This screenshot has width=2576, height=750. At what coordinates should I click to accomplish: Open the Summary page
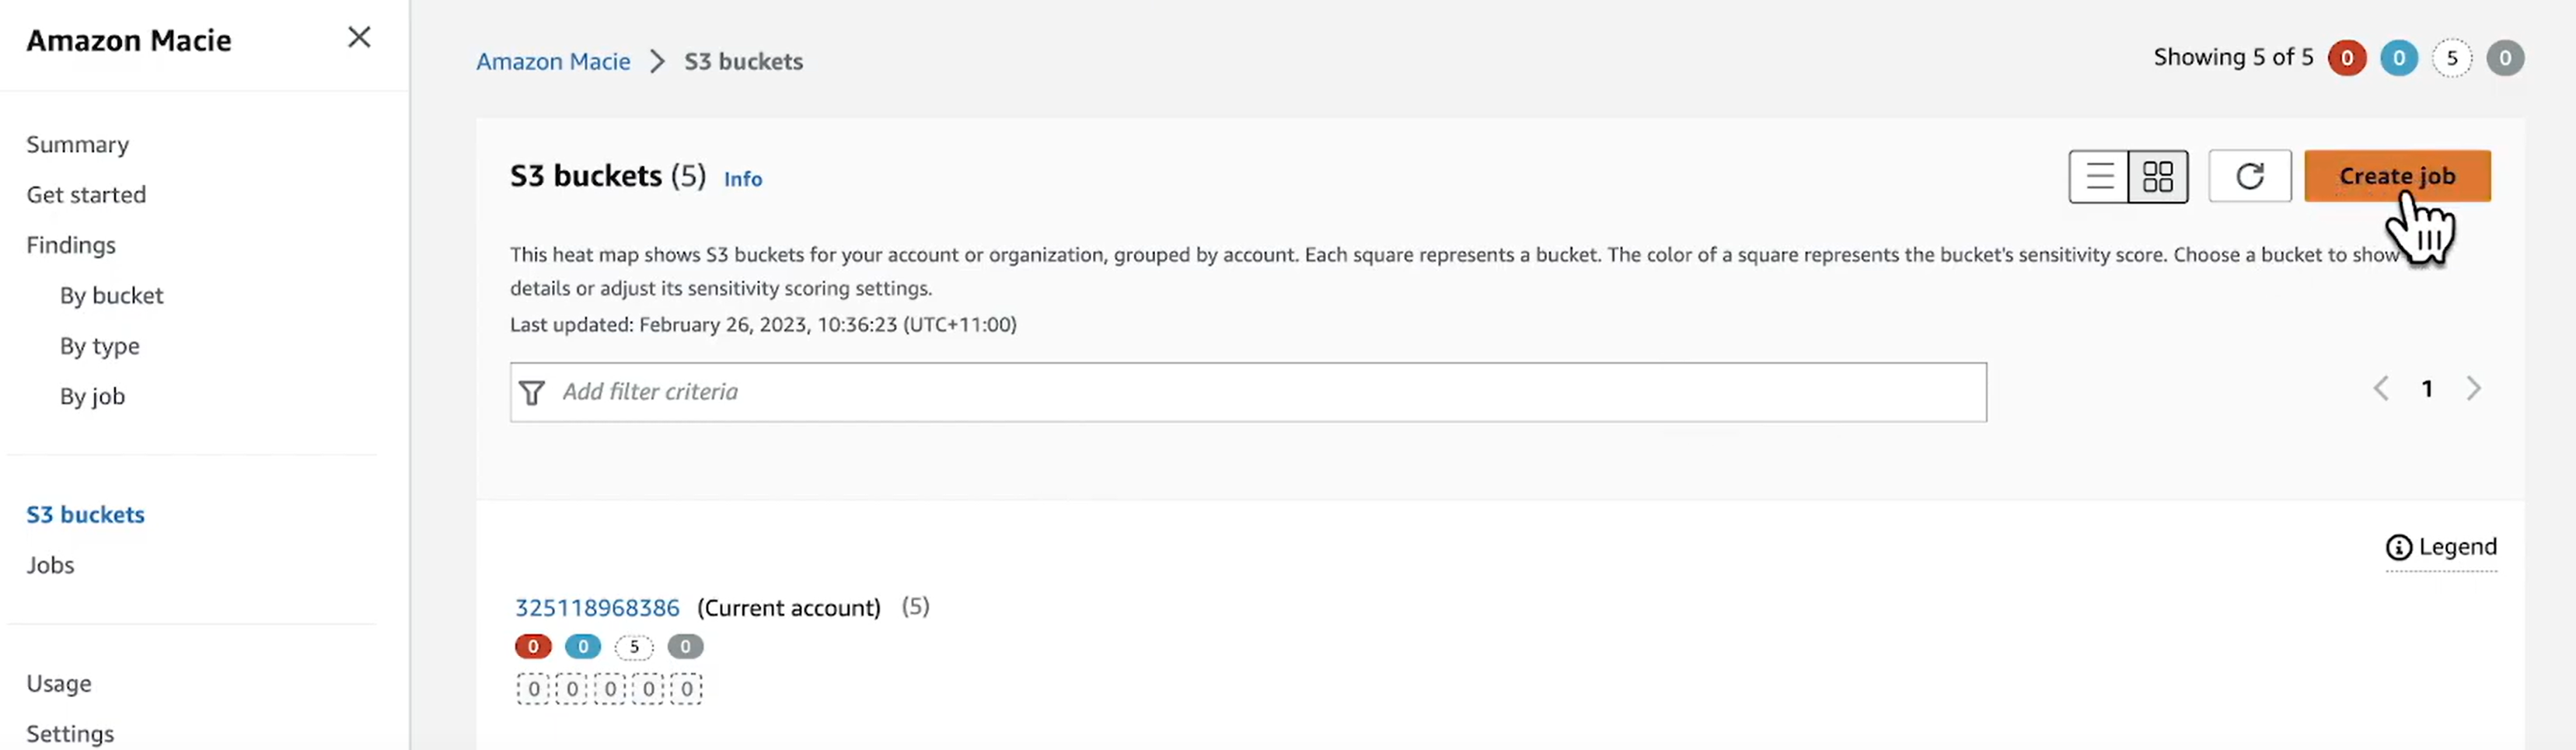click(x=78, y=144)
